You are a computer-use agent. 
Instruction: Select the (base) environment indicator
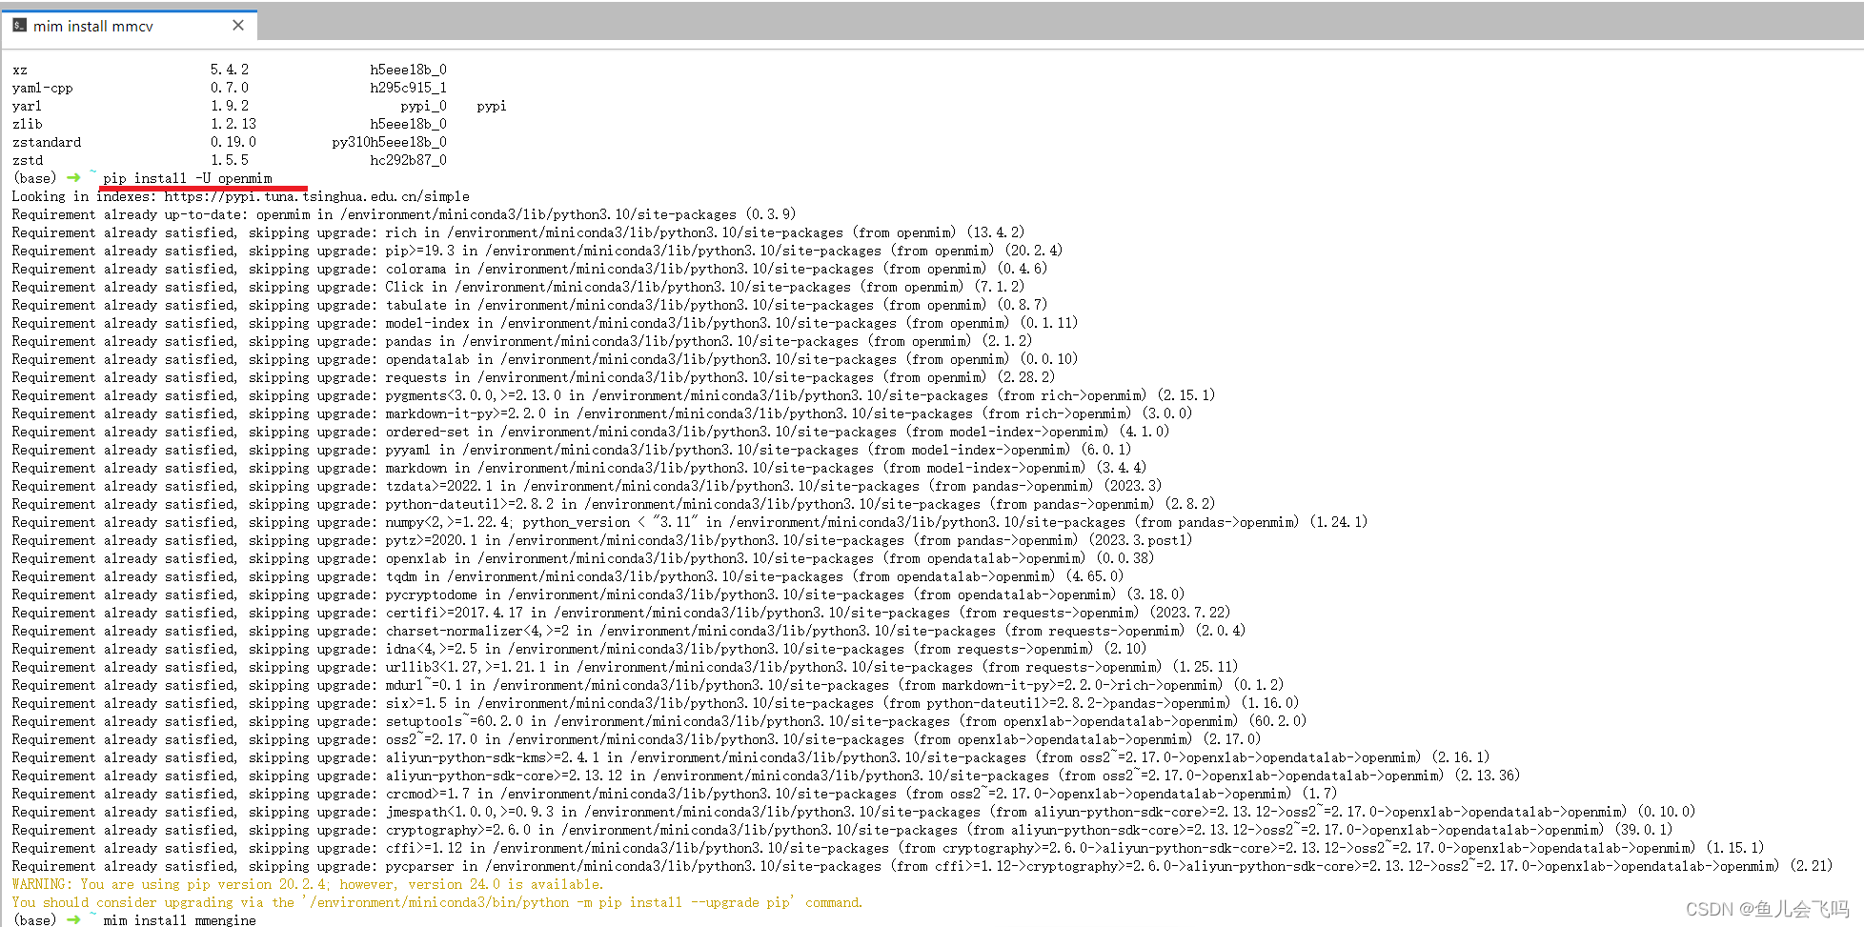[34, 177]
